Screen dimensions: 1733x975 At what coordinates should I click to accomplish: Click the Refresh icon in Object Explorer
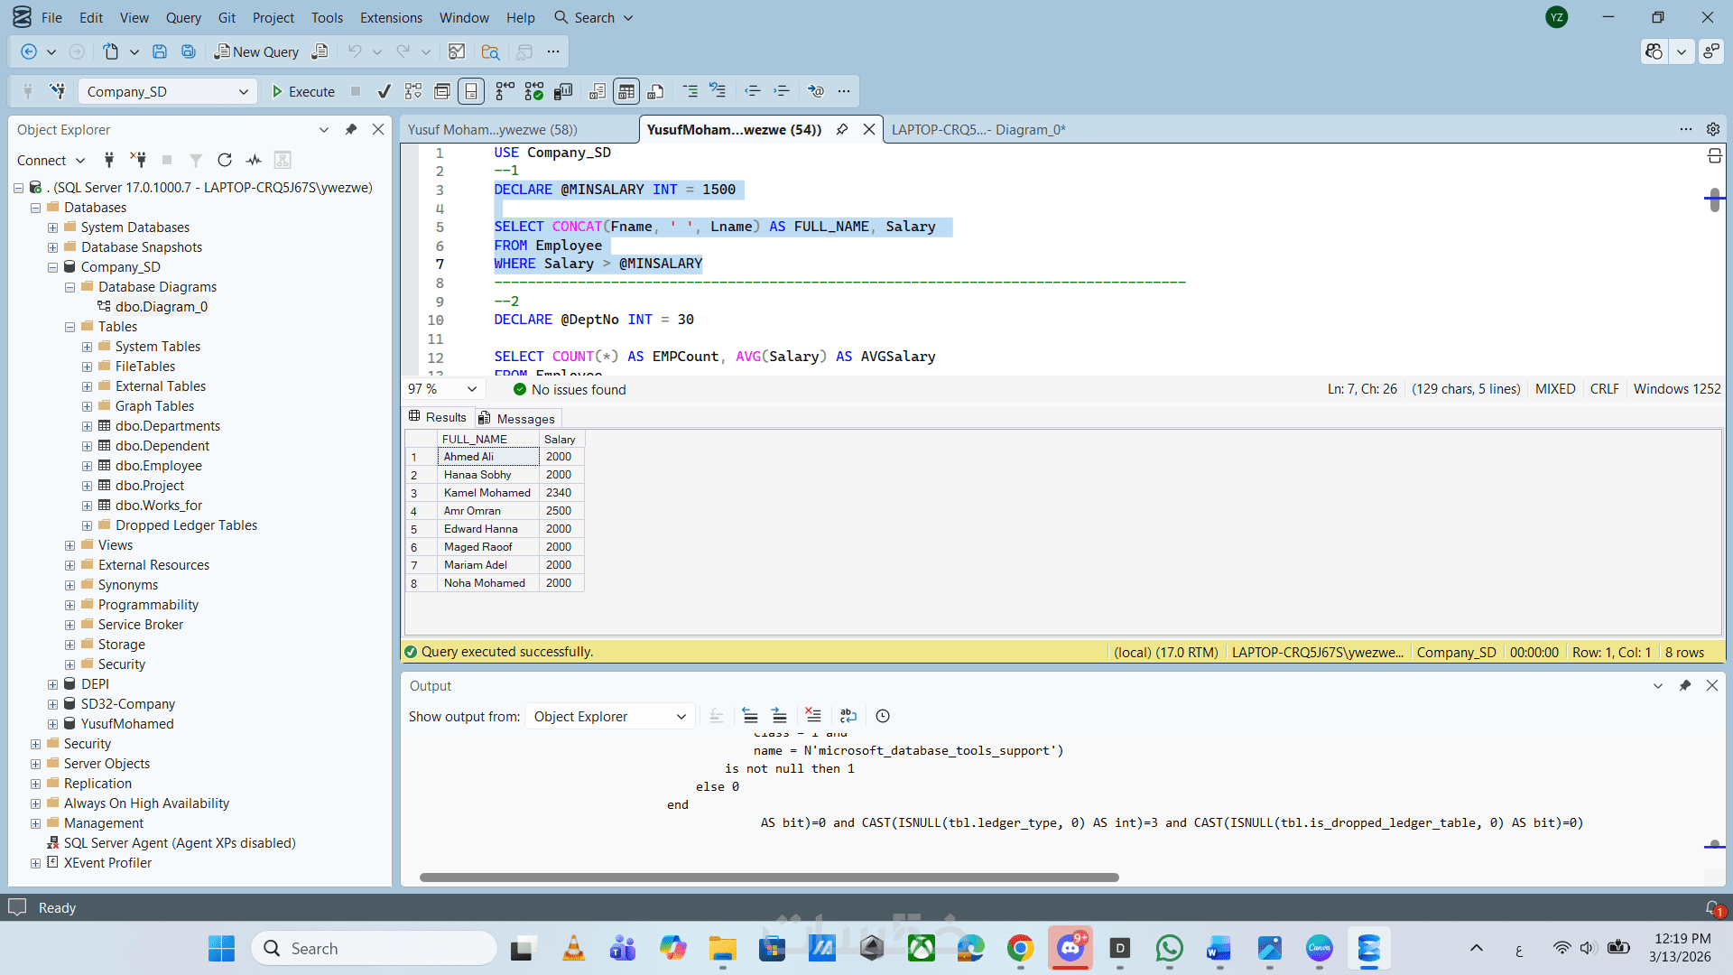225,160
